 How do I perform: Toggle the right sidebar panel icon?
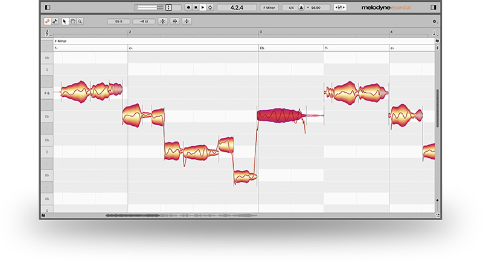(433, 7)
